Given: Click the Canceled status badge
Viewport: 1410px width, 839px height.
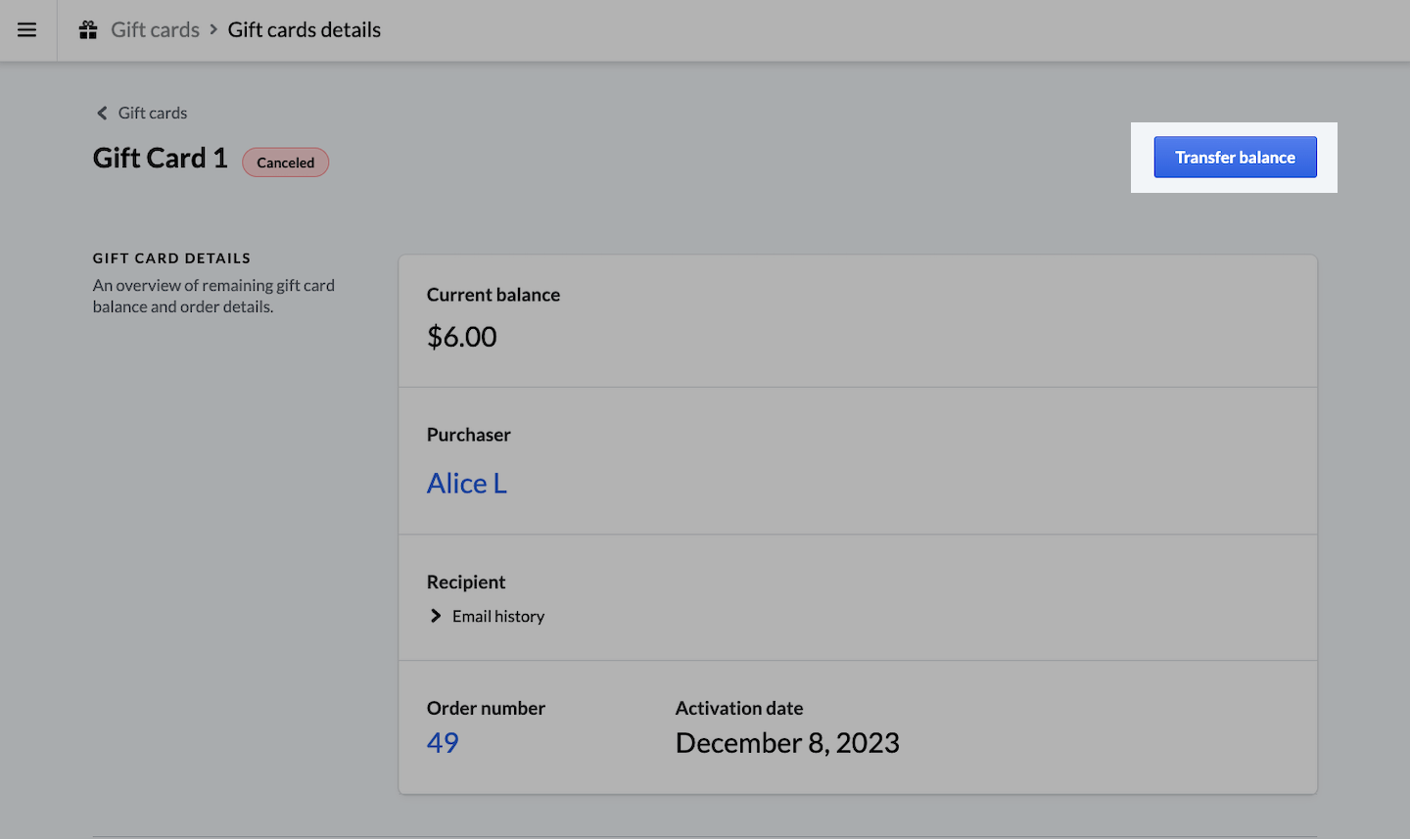Looking at the screenshot, I should click(x=285, y=163).
